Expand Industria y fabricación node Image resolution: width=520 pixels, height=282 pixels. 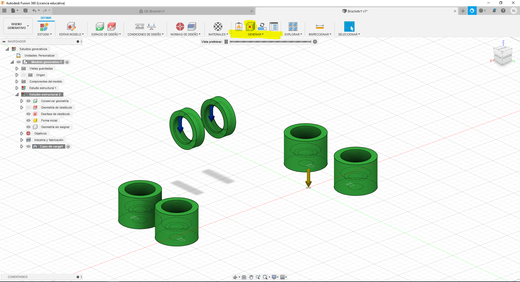(x=22, y=140)
